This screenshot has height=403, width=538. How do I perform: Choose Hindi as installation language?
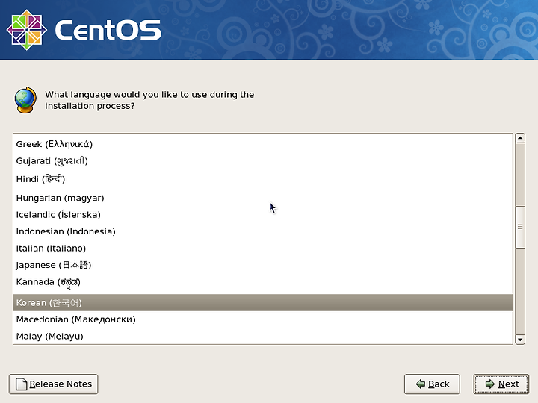[x=263, y=179]
